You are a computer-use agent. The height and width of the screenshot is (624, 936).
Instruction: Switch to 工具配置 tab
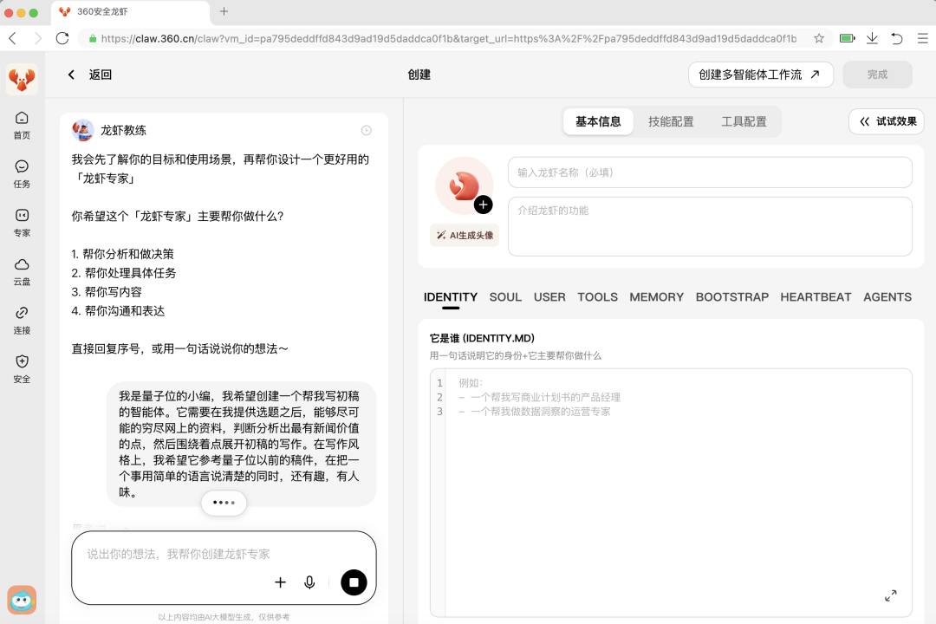pos(744,122)
